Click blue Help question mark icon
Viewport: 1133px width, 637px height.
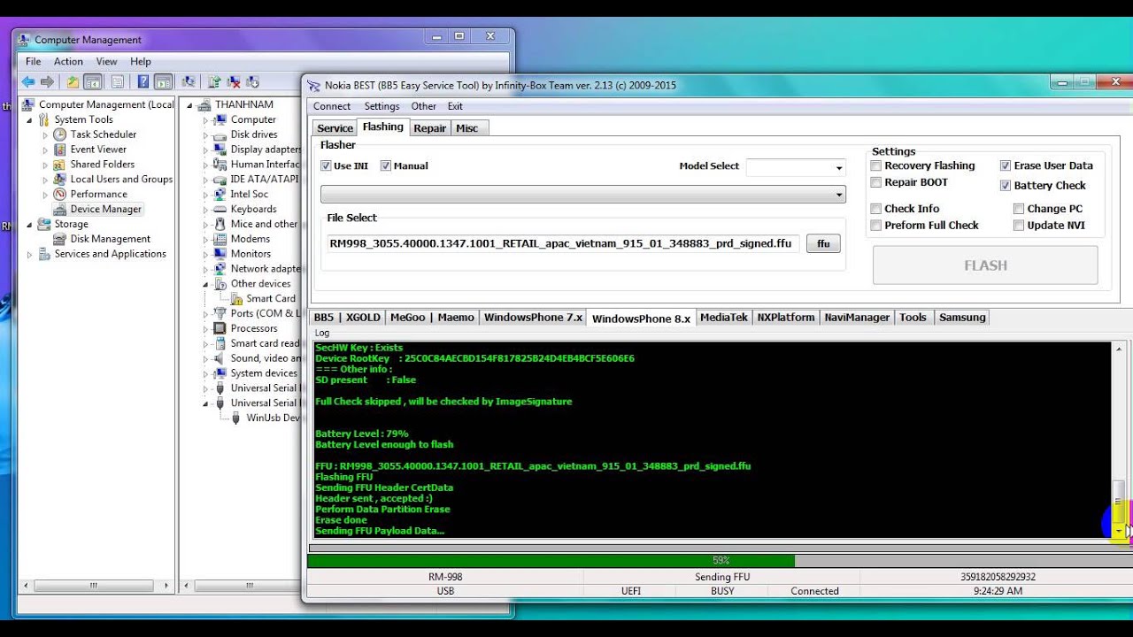143,81
